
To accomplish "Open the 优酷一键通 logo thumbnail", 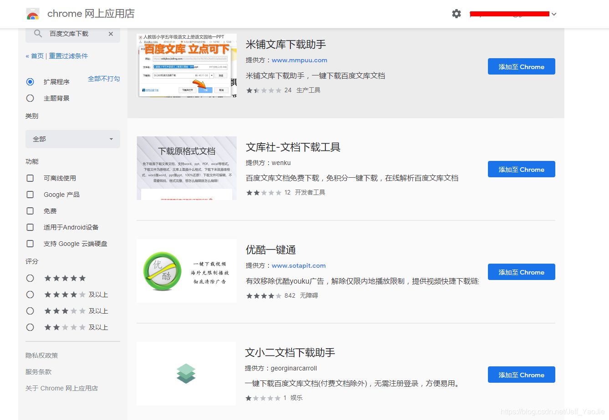I will tap(187, 271).
